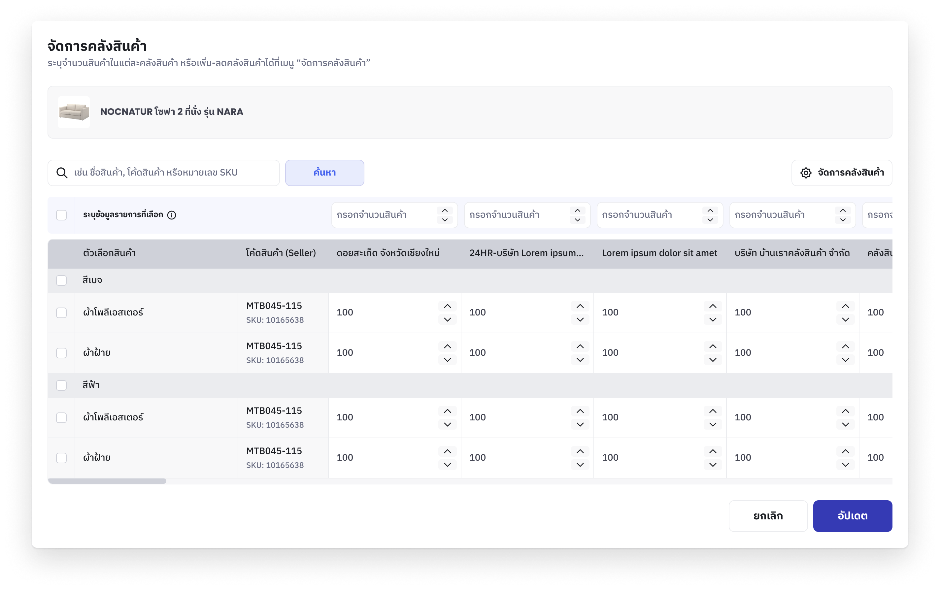Click bulk quantity field under 24HR-บริษัท column
Image resolution: width=940 pixels, height=590 pixels.
click(x=527, y=215)
